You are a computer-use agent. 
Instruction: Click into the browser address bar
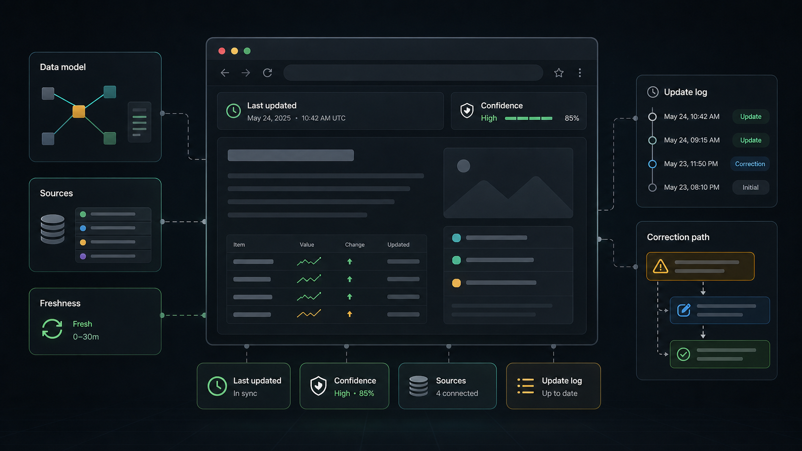[x=413, y=73]
